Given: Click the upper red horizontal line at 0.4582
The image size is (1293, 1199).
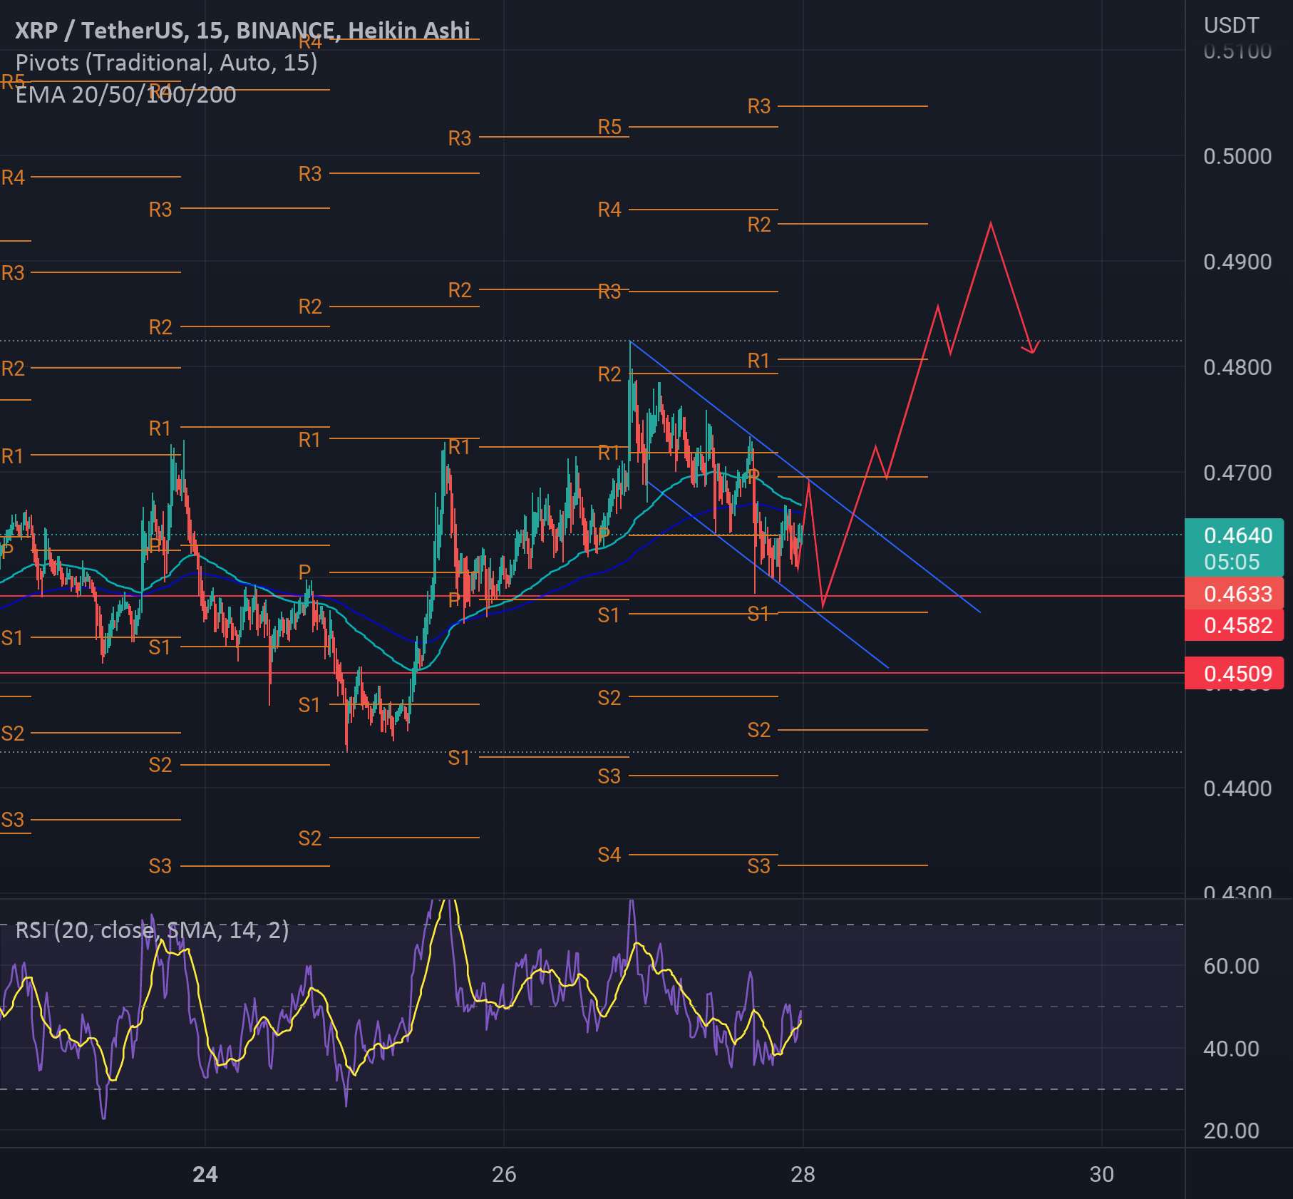Looking at the screenshot, I should coord(592,596).
